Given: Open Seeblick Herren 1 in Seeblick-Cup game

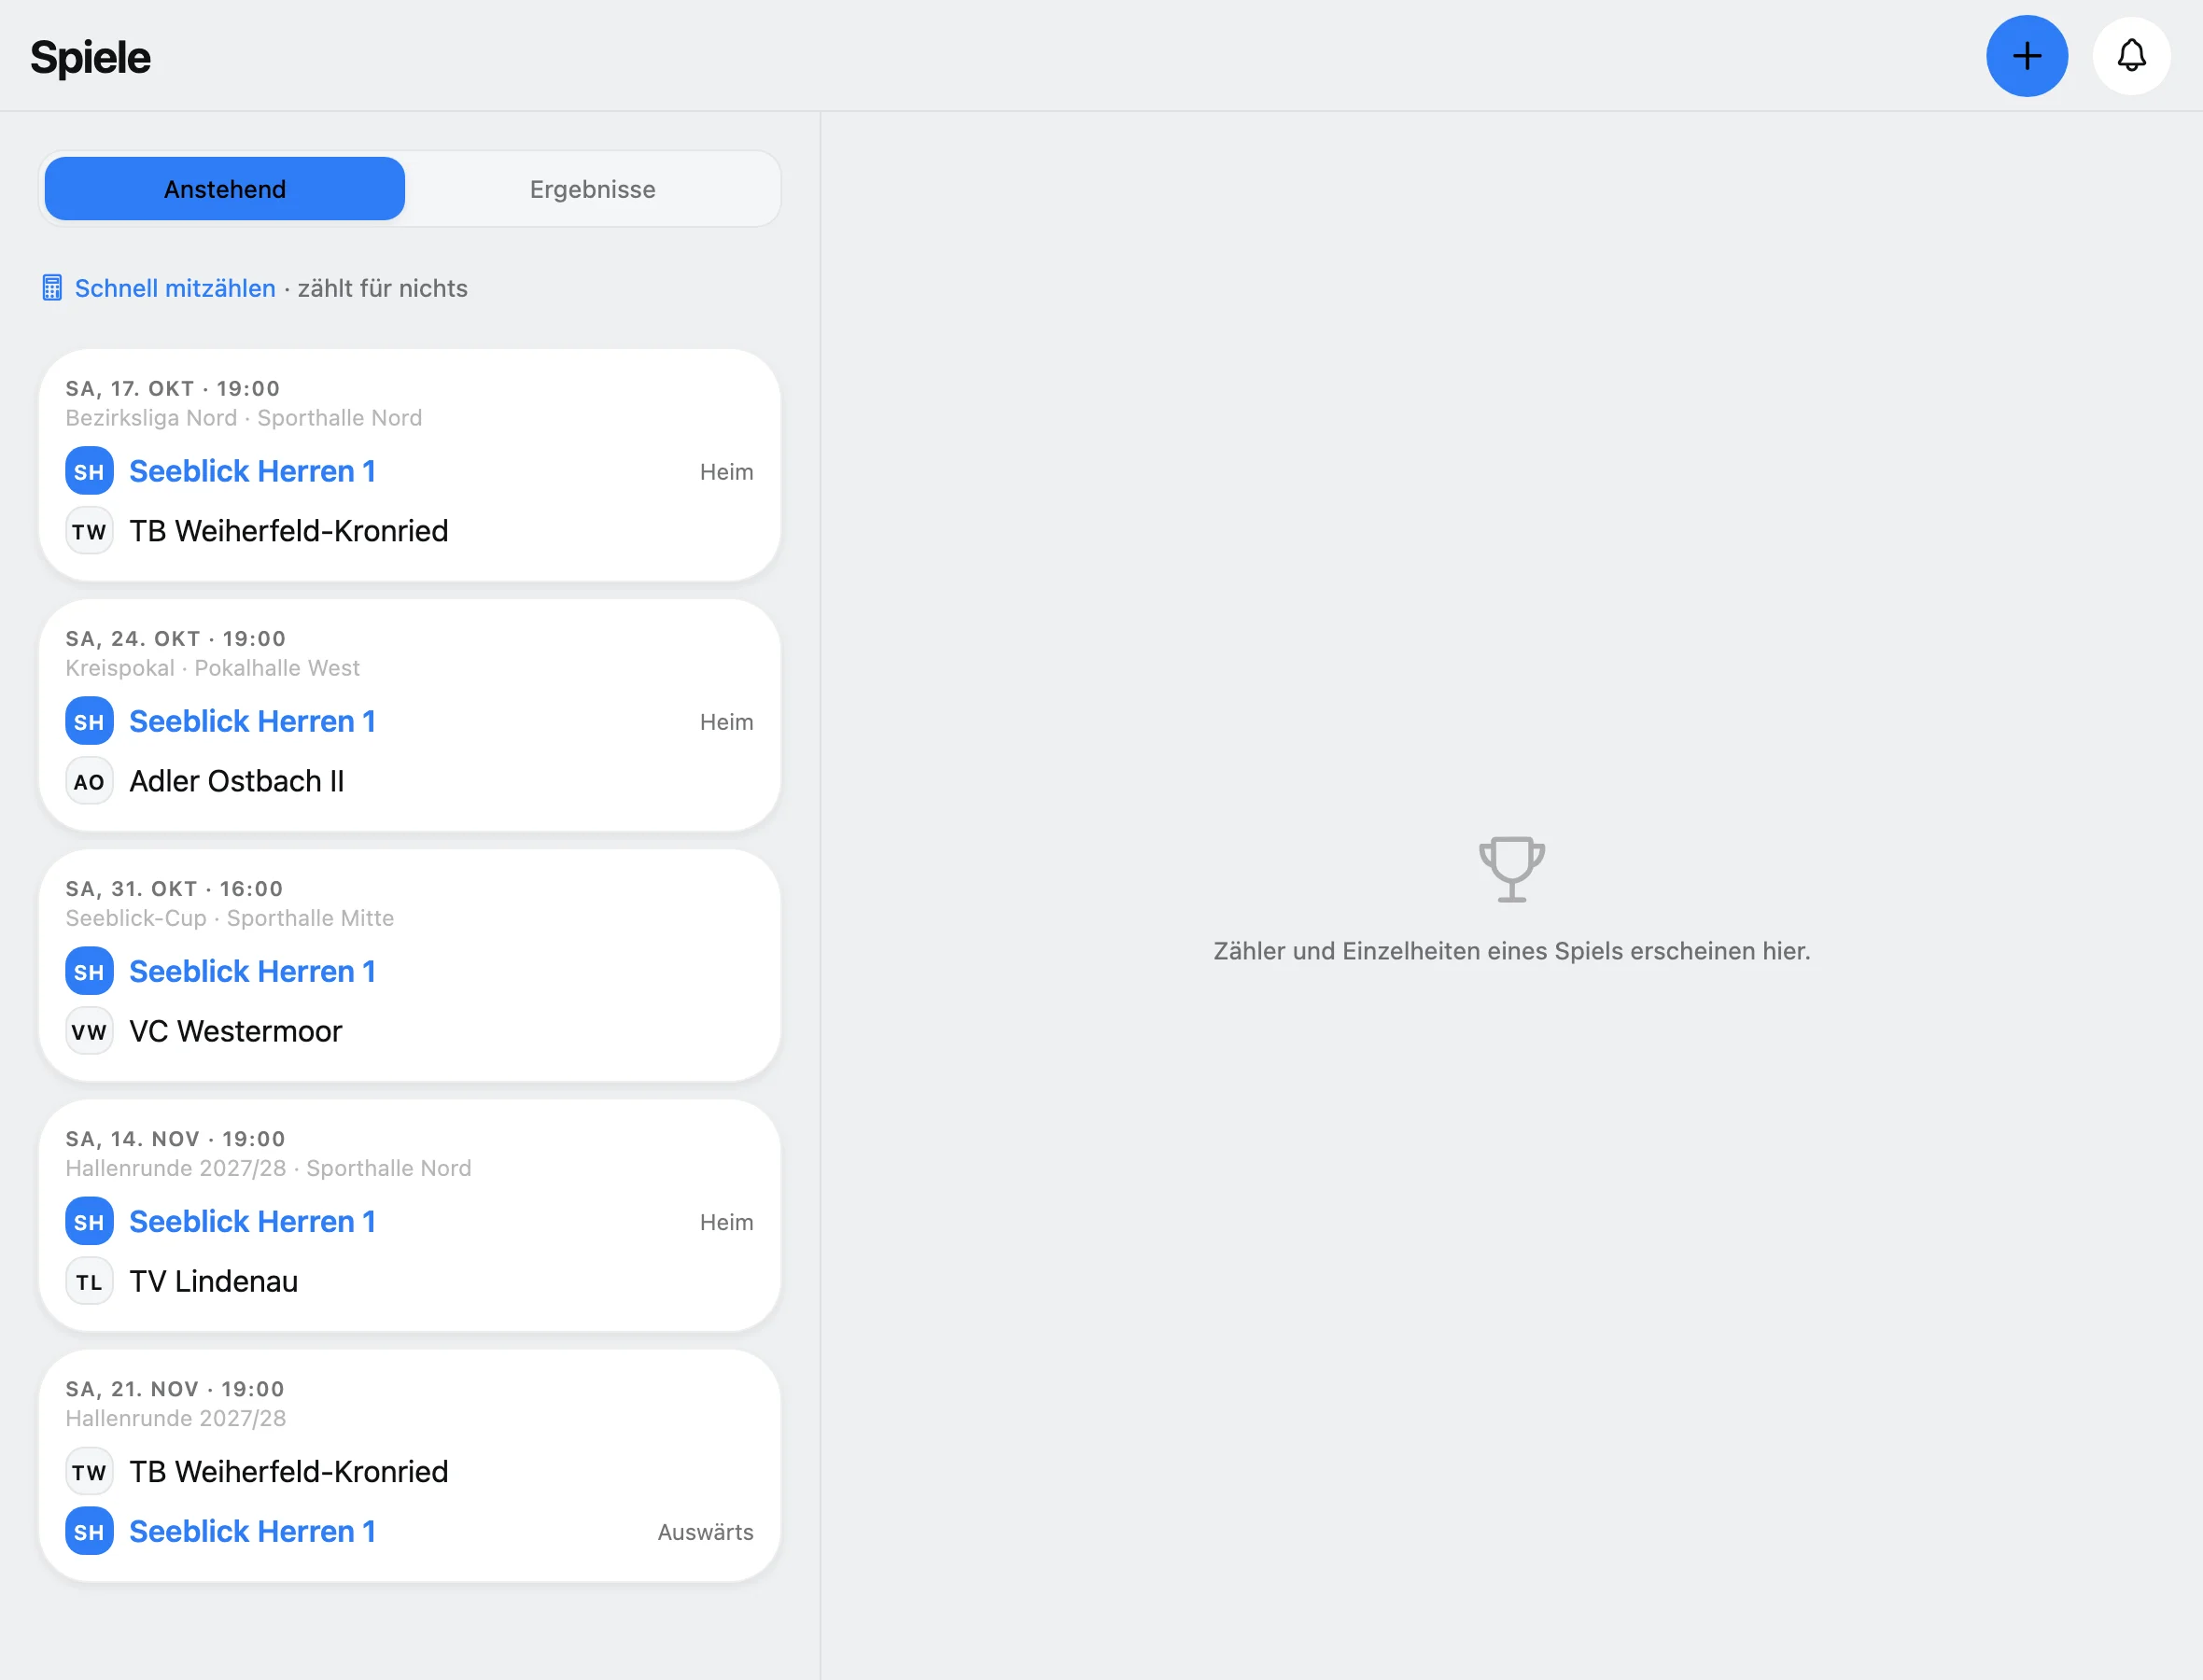Looking at the screenshot, I should click(x=252, y=971).
